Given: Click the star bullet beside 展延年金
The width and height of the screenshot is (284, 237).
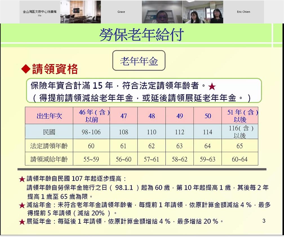Looking at the screenshot, I should pos(22,222).
